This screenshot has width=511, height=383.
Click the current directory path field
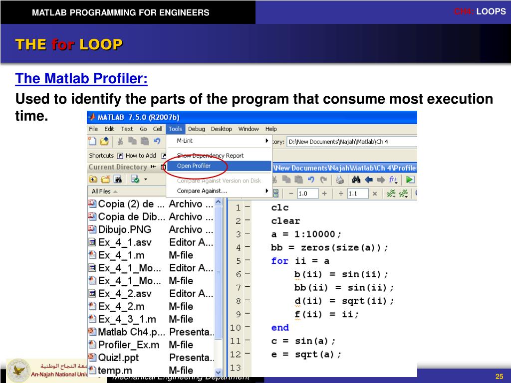(x=352, y=142)
